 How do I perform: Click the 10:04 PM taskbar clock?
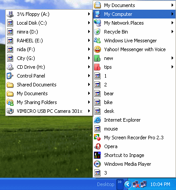(x=160, y=184)
